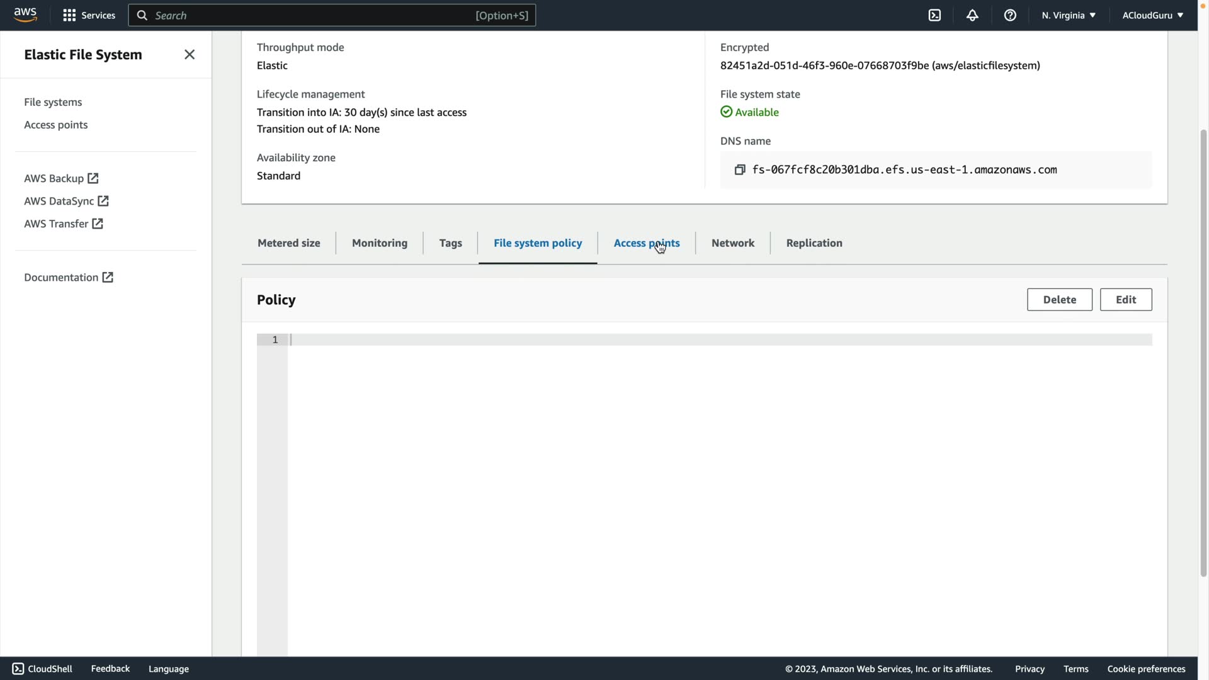Image resolution: width=1209 pixels, height=680 pixels.
Task: Open the Language selector in the footer
Action: [168, 669]
